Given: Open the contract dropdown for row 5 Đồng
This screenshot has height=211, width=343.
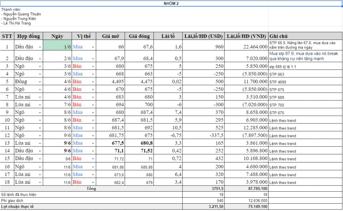Looking at the screenshot, I should click(40, 82).
